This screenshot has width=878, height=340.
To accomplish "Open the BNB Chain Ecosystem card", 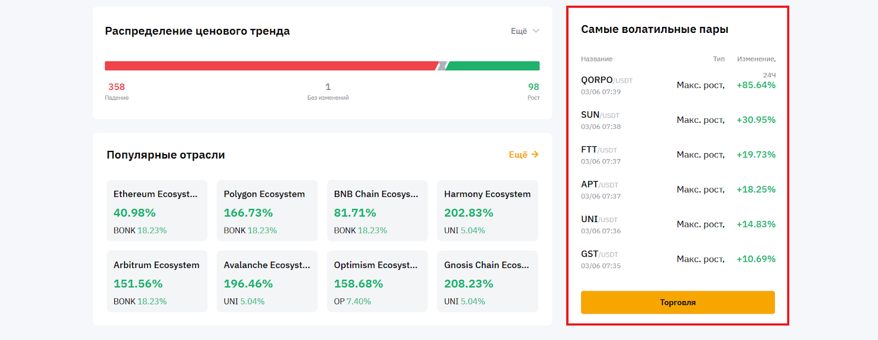I will 377,211.
